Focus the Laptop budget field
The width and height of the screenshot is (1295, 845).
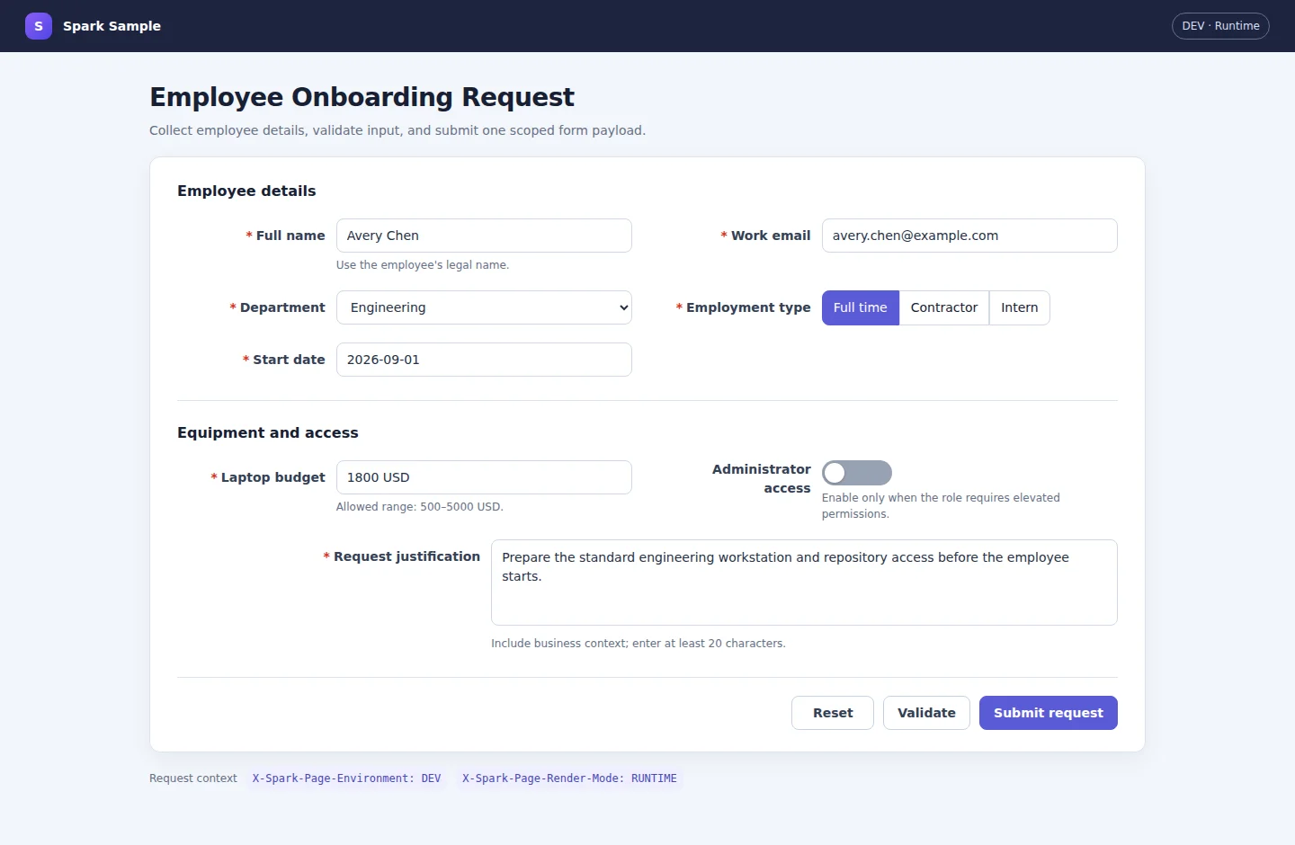484,477
